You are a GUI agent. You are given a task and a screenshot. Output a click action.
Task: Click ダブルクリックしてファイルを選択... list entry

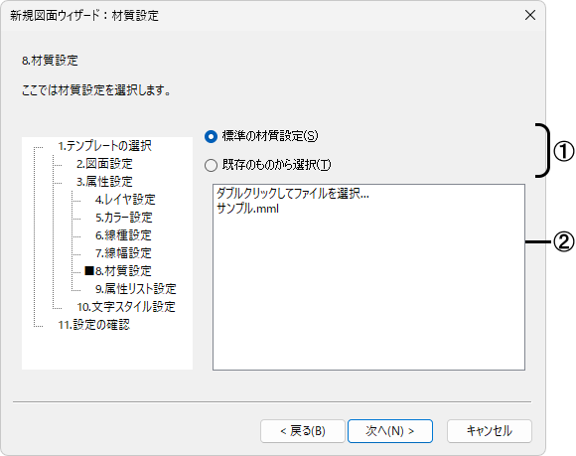pyautogui.click(x=292, y=193)
